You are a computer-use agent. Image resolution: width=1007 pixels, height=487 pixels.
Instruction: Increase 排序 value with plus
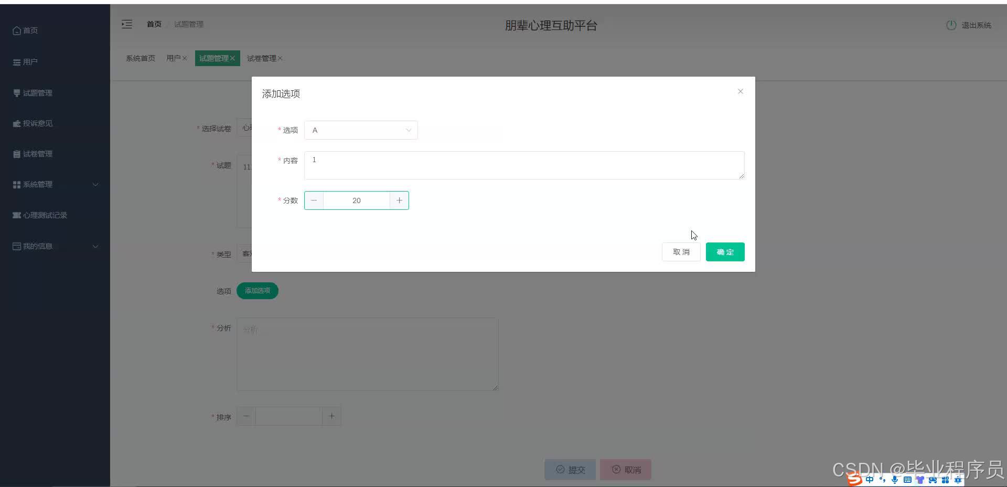click(331, 416)
